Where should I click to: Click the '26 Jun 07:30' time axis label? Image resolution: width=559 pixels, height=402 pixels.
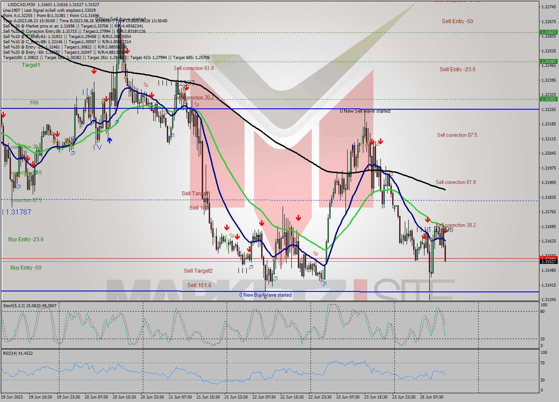[x=432, y=397]
